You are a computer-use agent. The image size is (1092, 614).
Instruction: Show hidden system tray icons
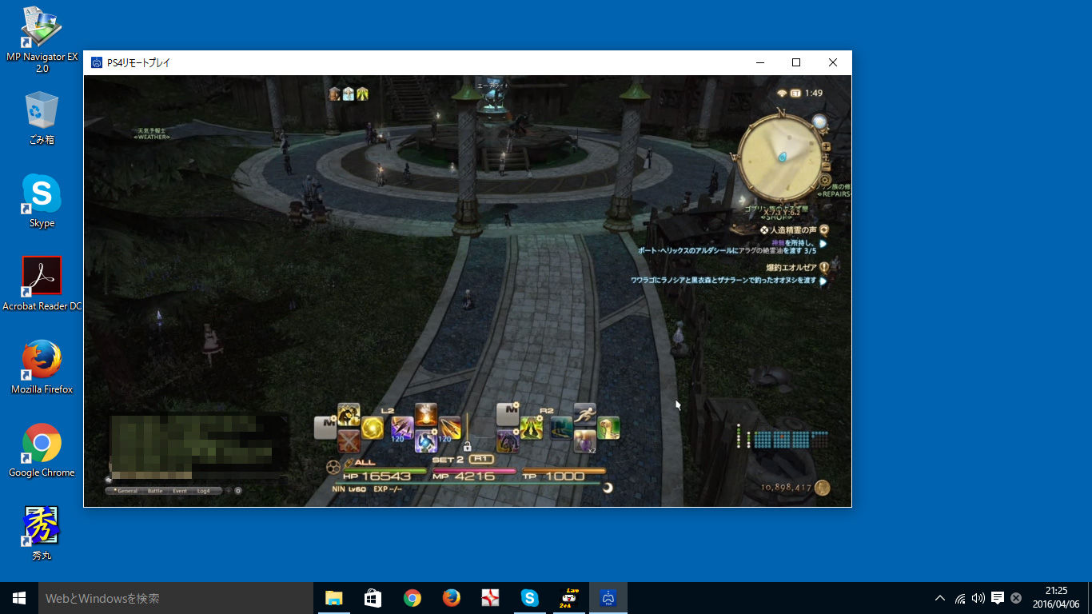point(940,598)
